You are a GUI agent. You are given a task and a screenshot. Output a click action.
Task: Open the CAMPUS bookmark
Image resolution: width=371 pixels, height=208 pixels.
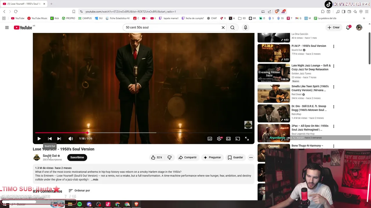[x=85, y=18]
